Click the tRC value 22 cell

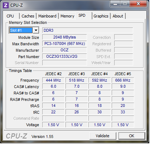[53, 112]
